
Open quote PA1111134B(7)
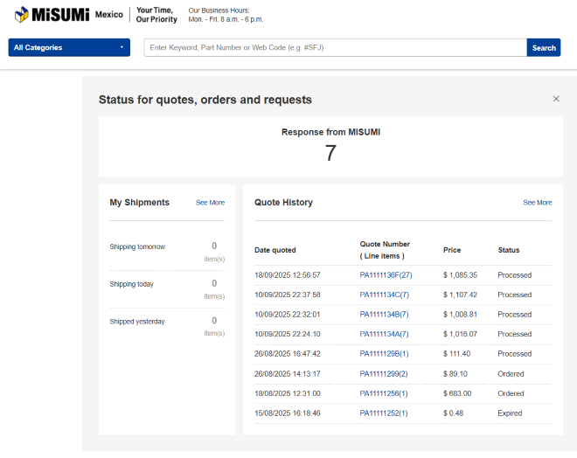coord(384,315)
